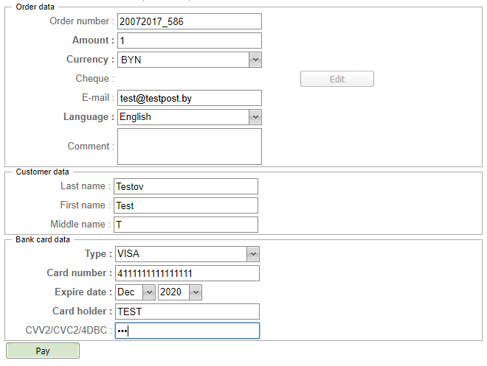Select the Last name field containing Testov
The image size is (487, 366).
point(185,186)
